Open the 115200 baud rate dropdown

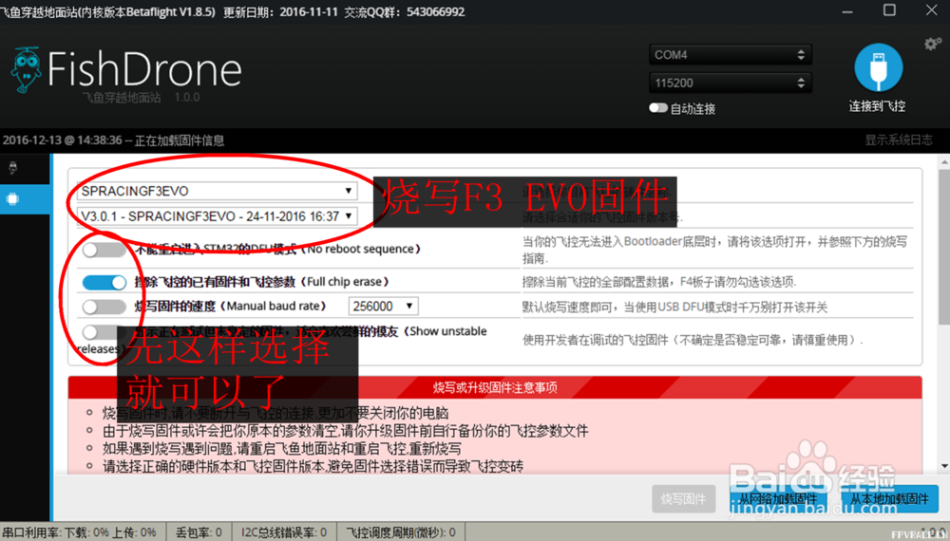pos(730,83)
